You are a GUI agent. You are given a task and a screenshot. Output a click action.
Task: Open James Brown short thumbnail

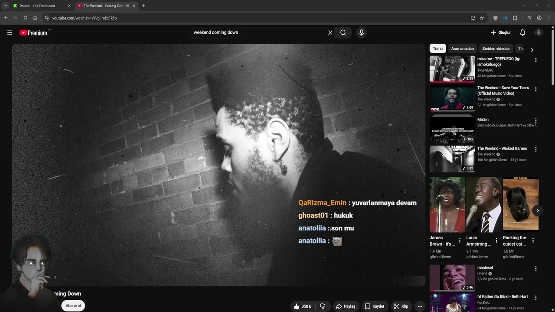tap(447, 205)
